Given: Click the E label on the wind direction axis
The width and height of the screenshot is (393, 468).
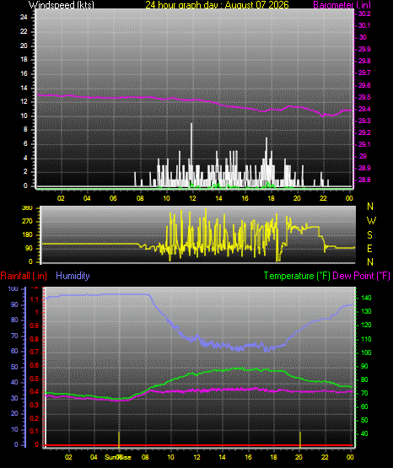Looking at the screenshot, I should [x=369, y=248].
